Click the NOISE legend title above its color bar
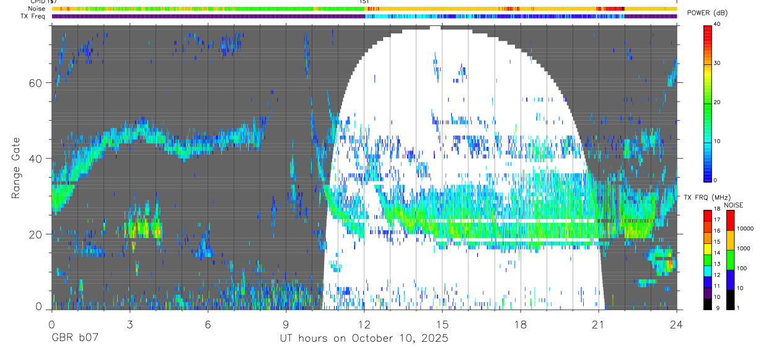 [733, 205]
